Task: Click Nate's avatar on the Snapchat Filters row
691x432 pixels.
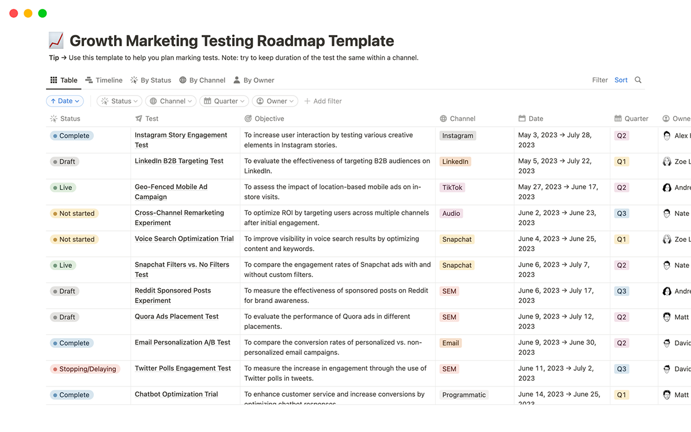Action: (x=666, y=265)
